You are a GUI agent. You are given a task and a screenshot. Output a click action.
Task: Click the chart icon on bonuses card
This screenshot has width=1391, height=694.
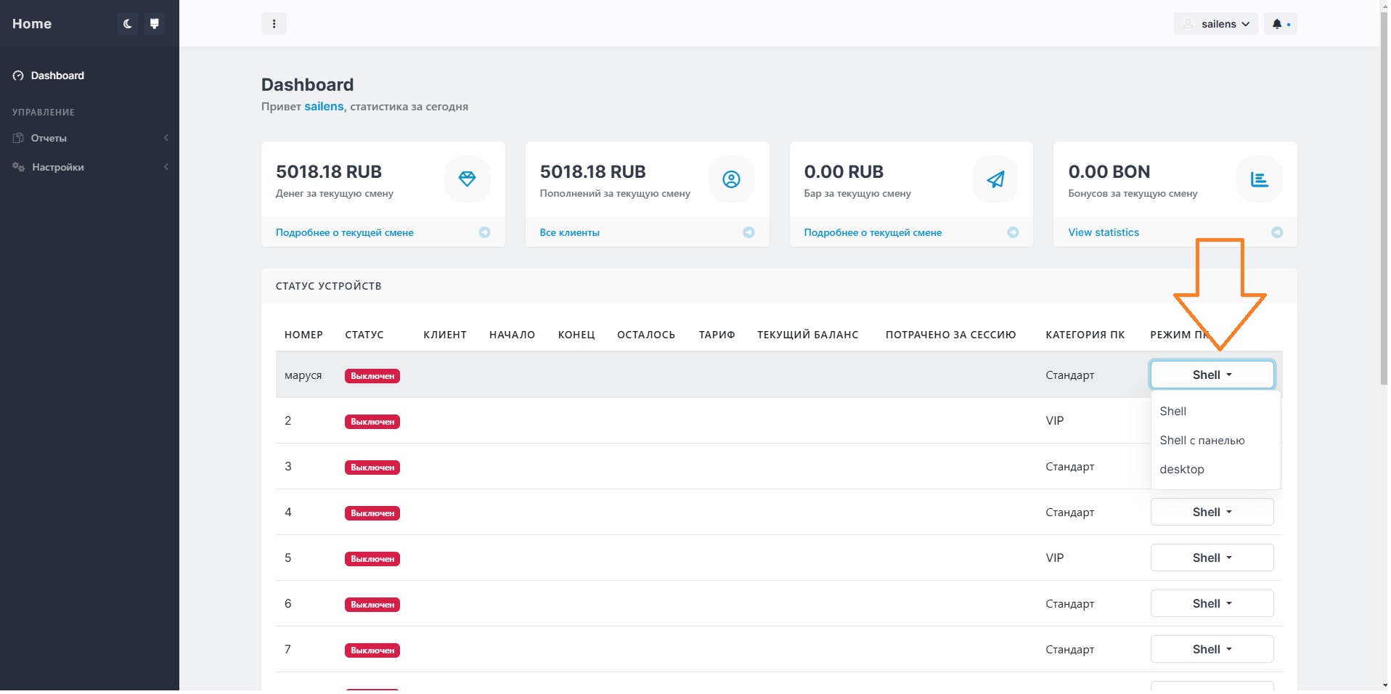point(1259,179)
